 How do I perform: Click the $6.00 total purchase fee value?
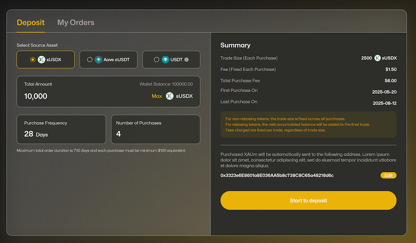390,81
